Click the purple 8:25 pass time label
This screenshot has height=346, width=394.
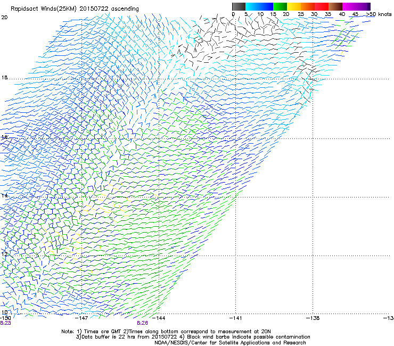[x=5, y=323]
